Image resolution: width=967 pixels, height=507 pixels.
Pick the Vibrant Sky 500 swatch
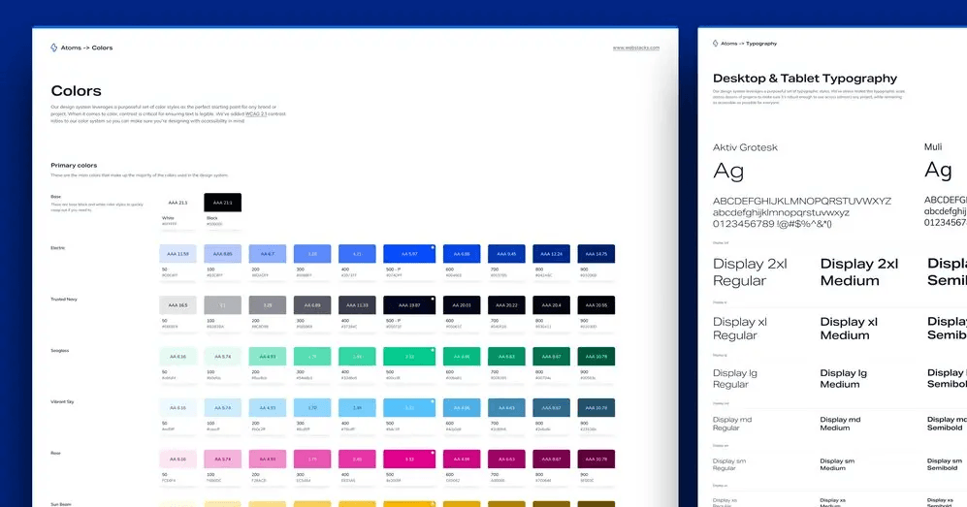(409, 408)
